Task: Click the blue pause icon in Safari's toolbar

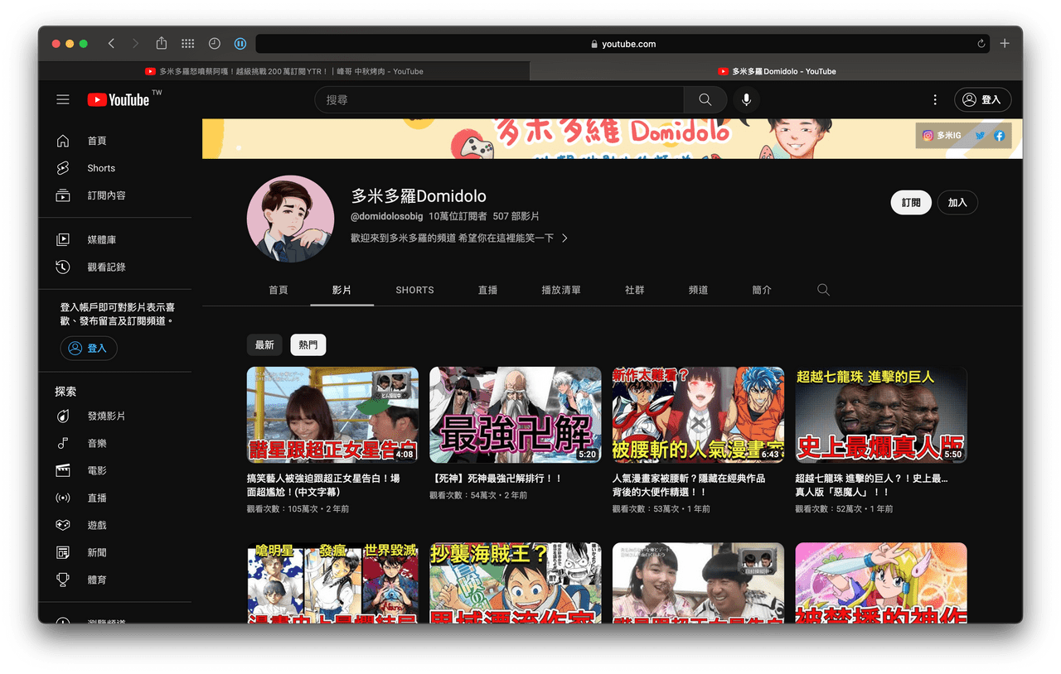Action: pyautogui.click(x=240, y=43)
